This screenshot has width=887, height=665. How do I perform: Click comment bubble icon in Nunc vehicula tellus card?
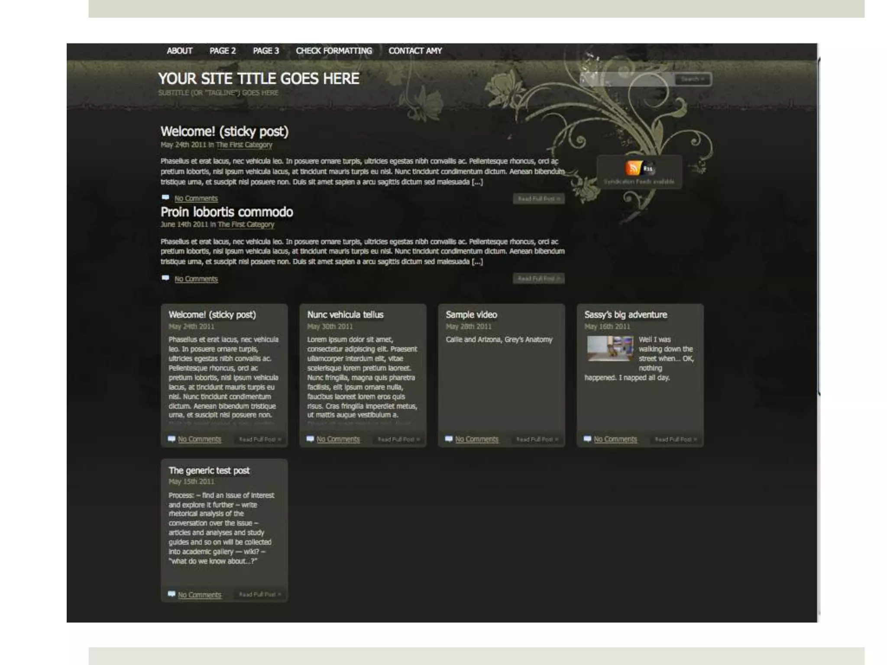(310, 439)
